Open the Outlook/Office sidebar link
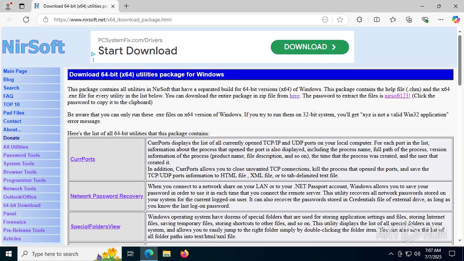Viewport: 464px width, 261px height. coord(20,197)
